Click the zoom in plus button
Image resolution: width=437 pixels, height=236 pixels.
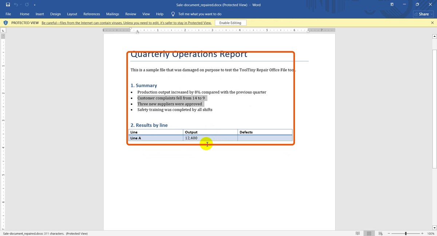click(x=422, y=233)
